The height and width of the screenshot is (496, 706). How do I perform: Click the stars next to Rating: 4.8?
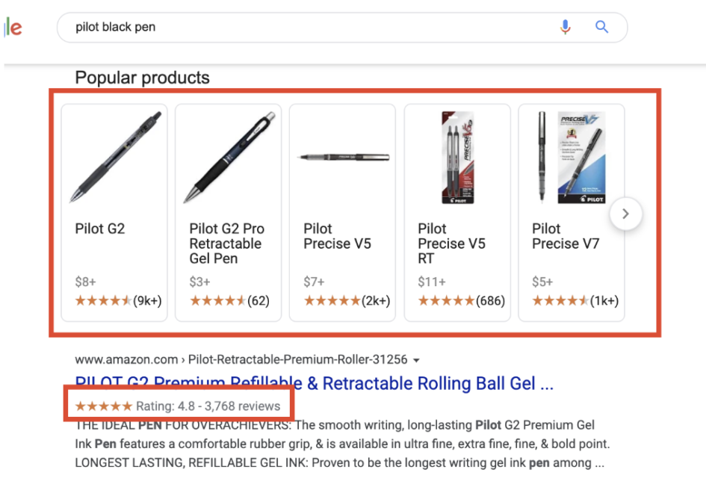(x=103, y=406)
